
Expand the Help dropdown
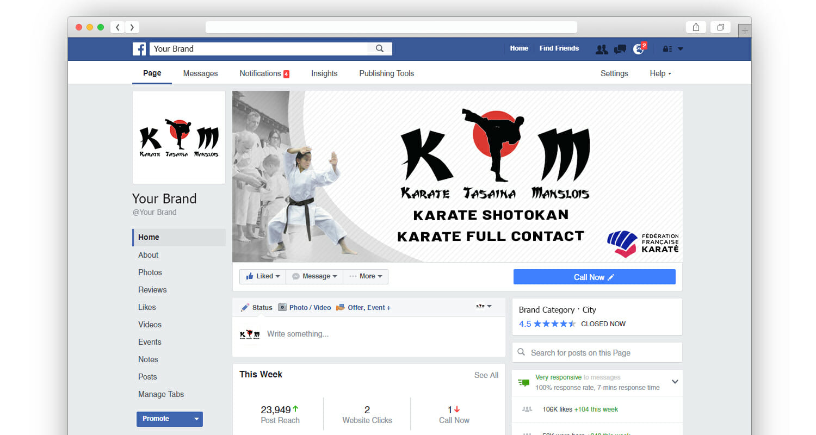(x=660, y=73)
